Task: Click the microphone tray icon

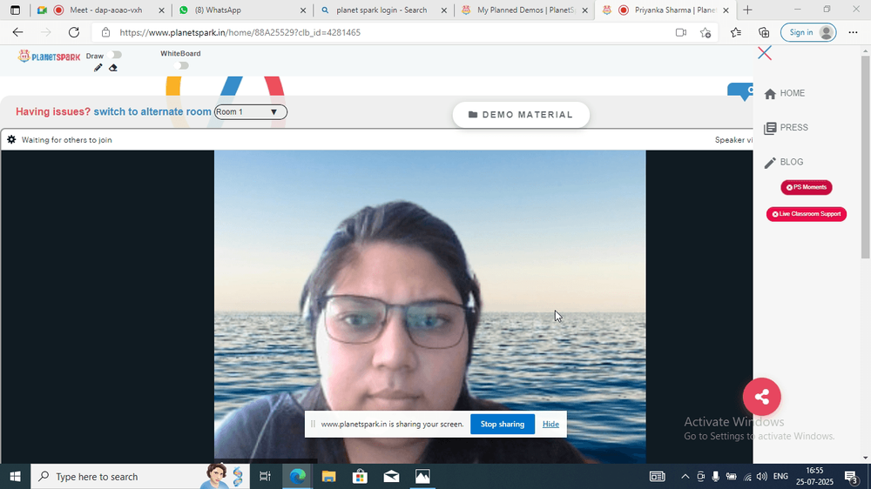Action: (716, 477)
